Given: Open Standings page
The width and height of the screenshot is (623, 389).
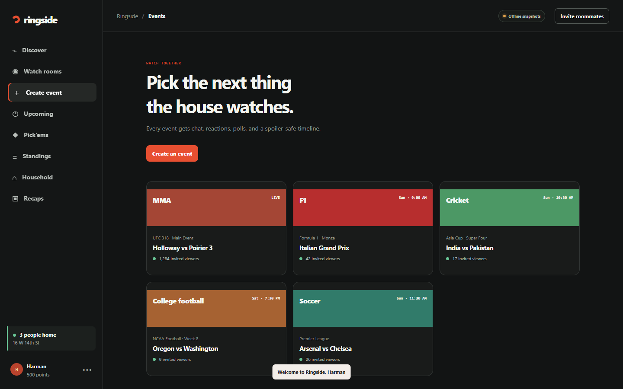Looking at the screenshot, I should click(x=52, y=156).
